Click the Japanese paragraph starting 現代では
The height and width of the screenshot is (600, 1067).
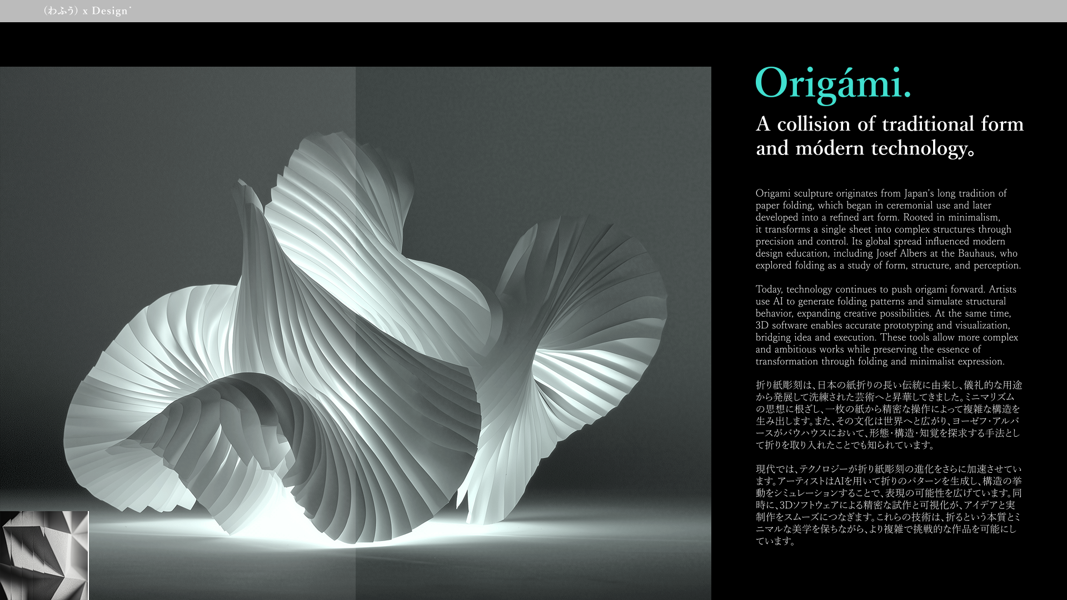pyautogui.click(x=888, y=504)
